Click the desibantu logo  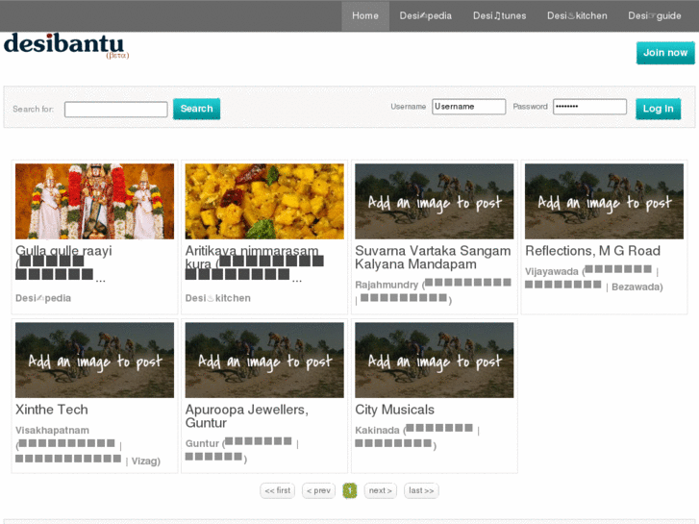click(64, 45)
